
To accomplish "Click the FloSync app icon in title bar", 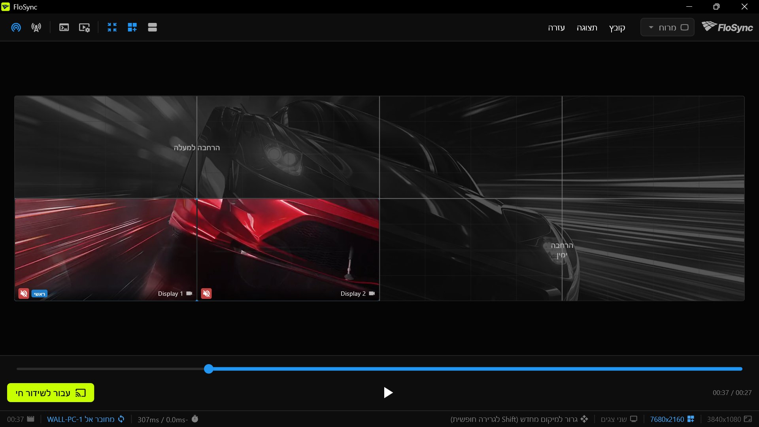I will click(x=6, y=7).
